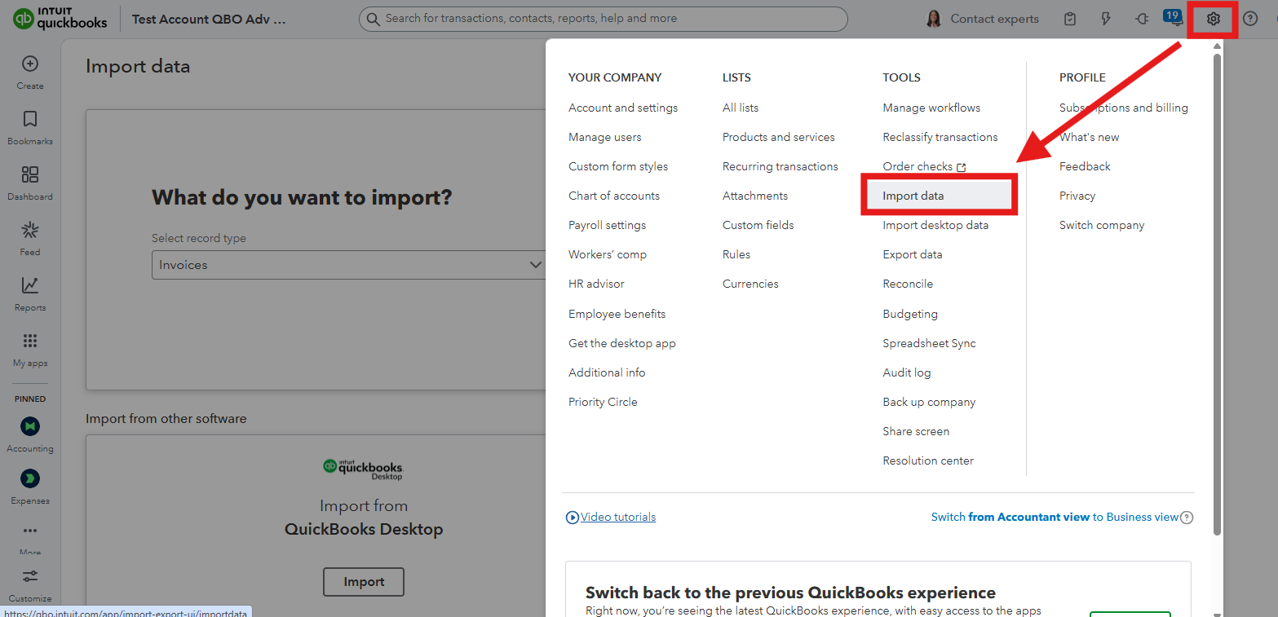This screenshot has width=1278, height=617.
Task: Click the search transactions input field
Action: (603, 19)
